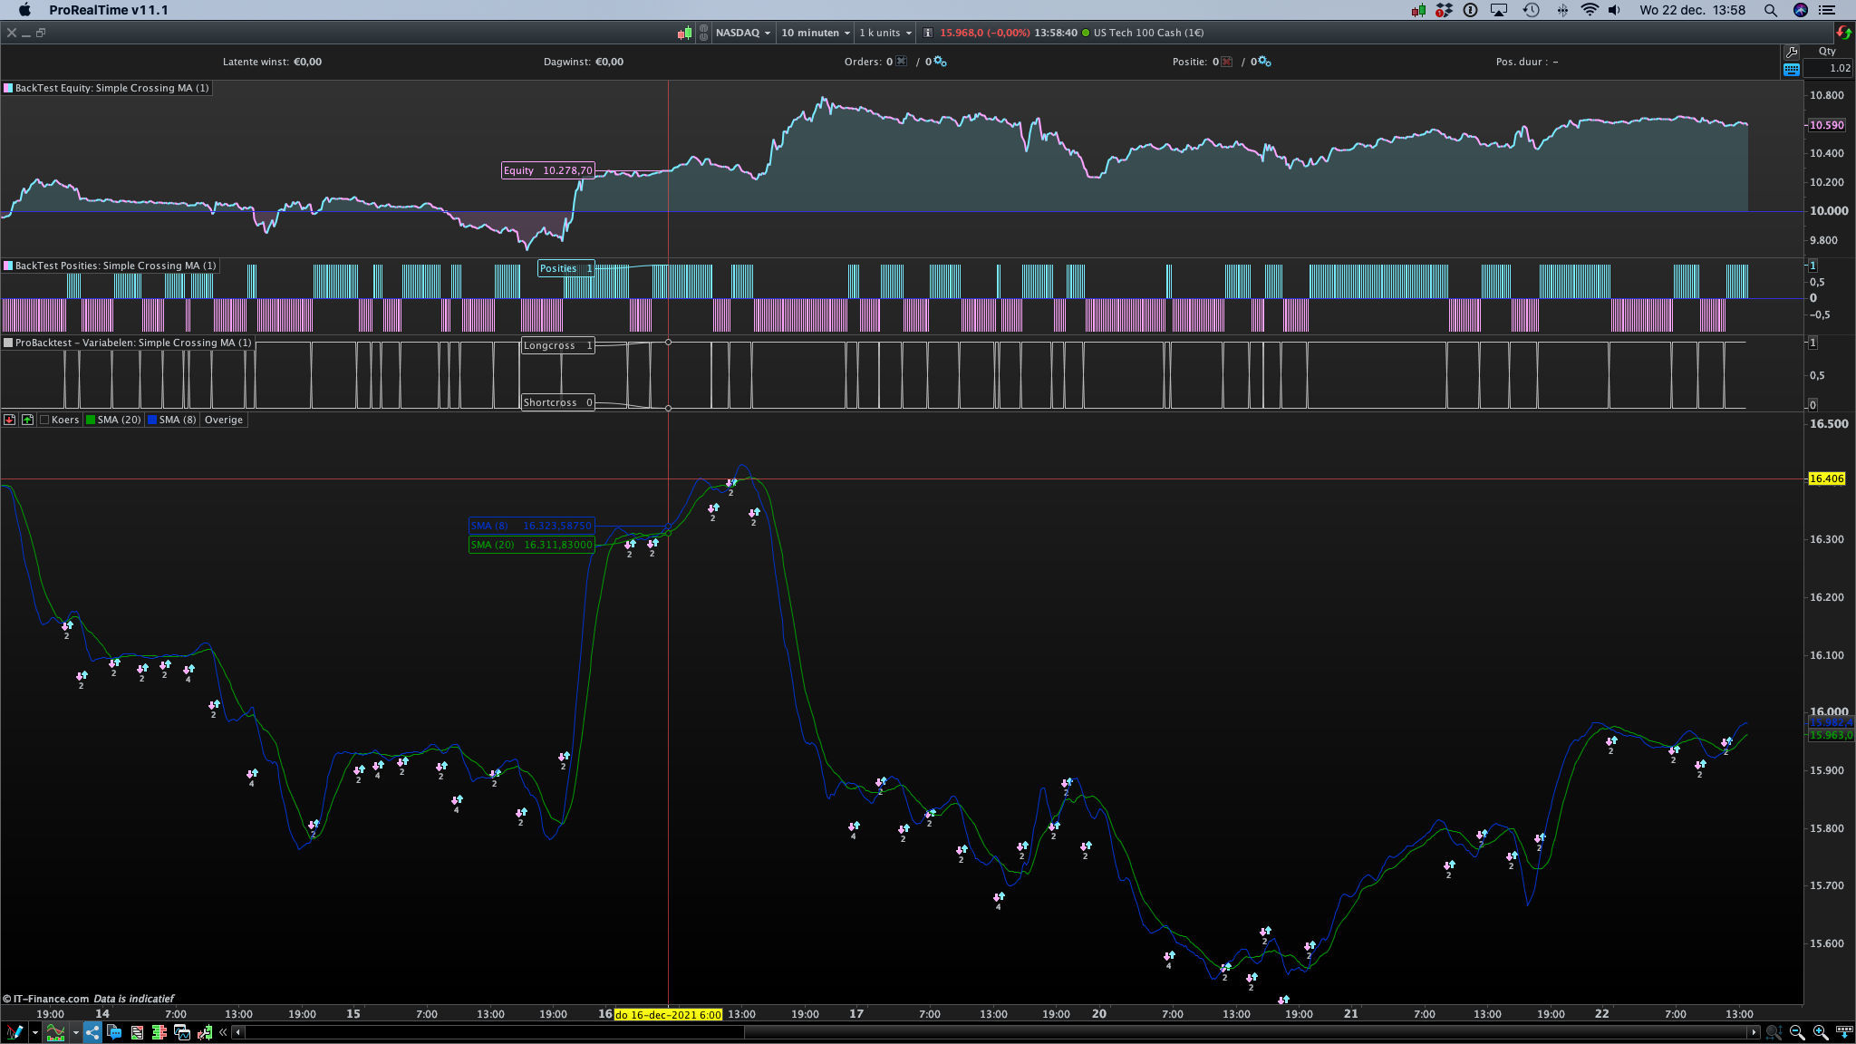Toggle the Koers checkbox
This screenshot has width=1856, height=1044.
[x=44, y=420]
